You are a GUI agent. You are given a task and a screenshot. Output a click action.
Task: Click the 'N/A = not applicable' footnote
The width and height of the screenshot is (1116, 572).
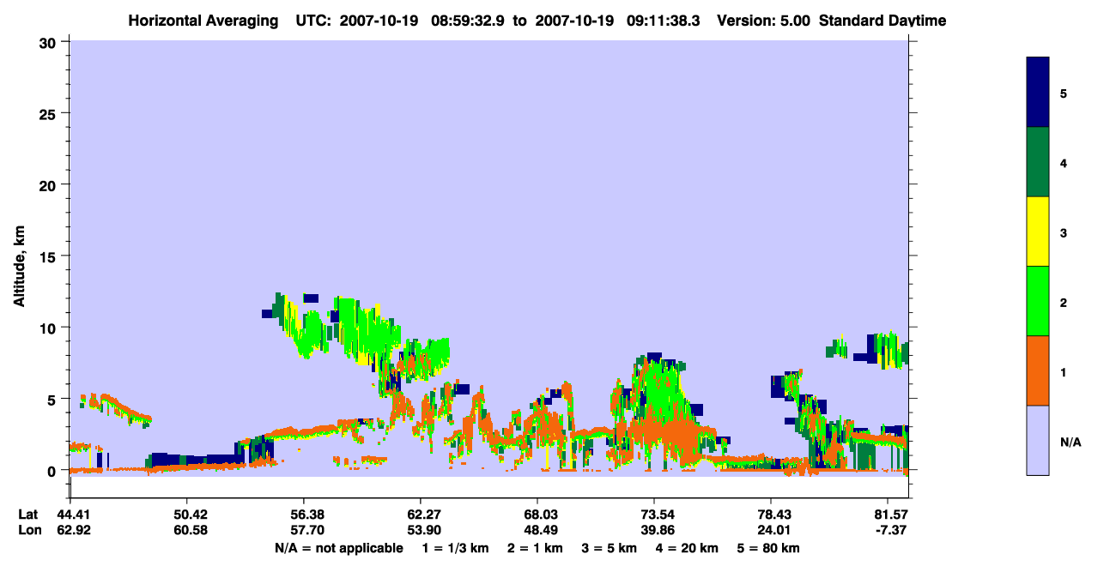338,548
